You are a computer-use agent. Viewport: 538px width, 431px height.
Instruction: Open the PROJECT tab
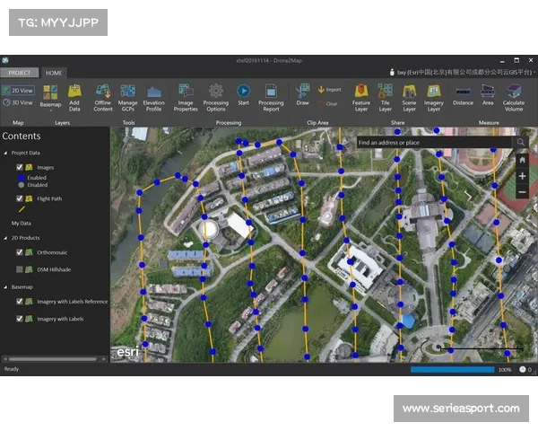(x=19, y=73)
